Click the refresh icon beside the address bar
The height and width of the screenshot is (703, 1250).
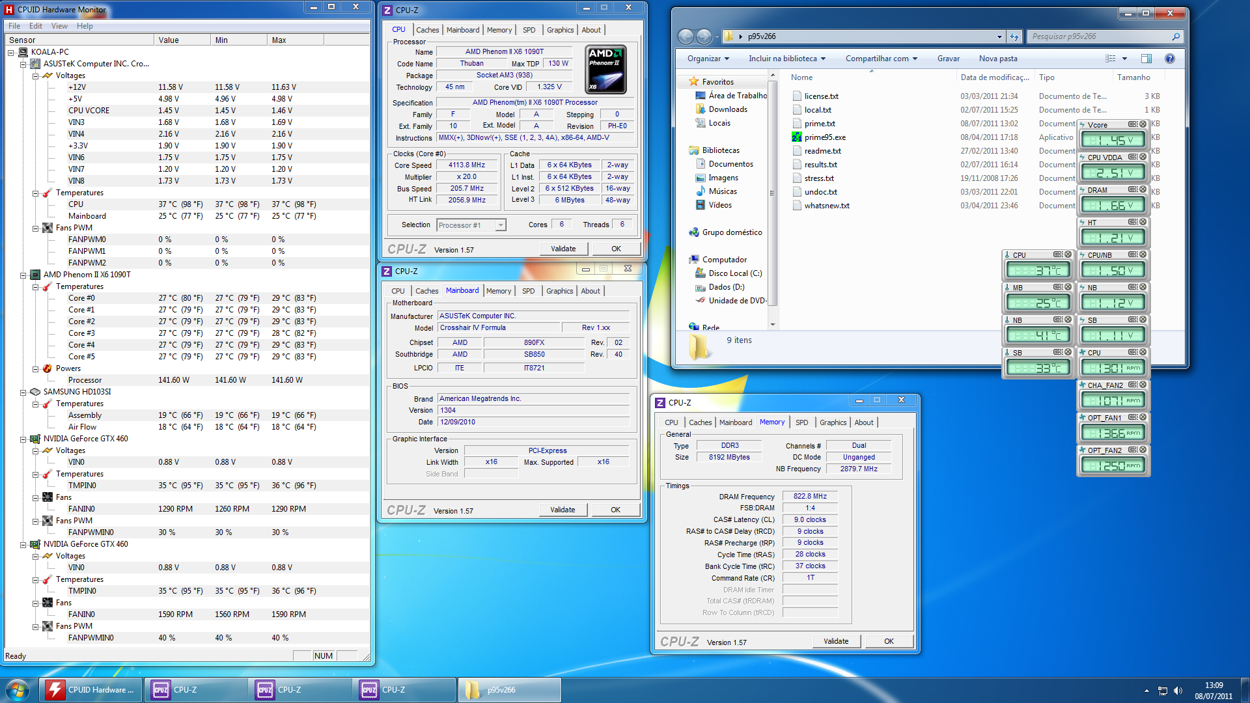point(1014,36)
